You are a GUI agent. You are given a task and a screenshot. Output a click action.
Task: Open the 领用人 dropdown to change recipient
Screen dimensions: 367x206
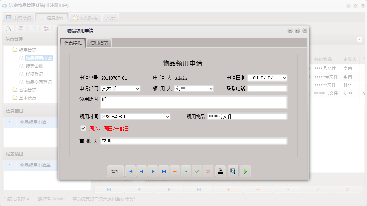point(210,89)
